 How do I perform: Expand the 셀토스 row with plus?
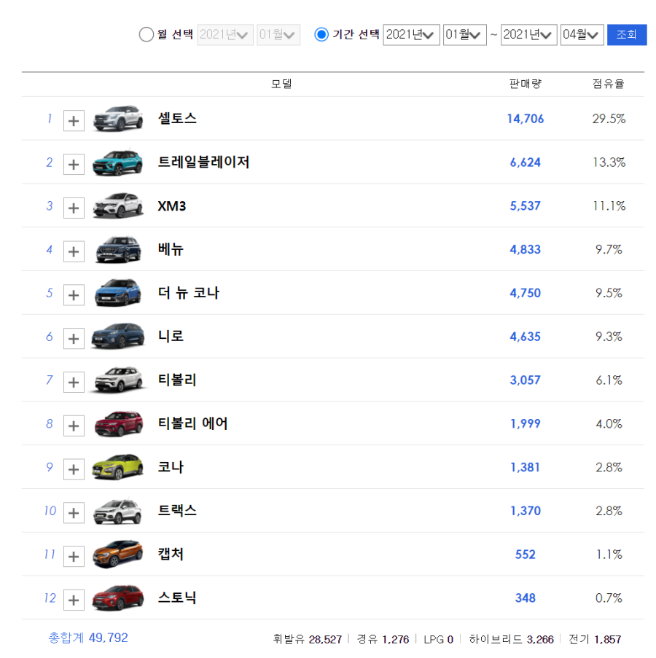74,121
